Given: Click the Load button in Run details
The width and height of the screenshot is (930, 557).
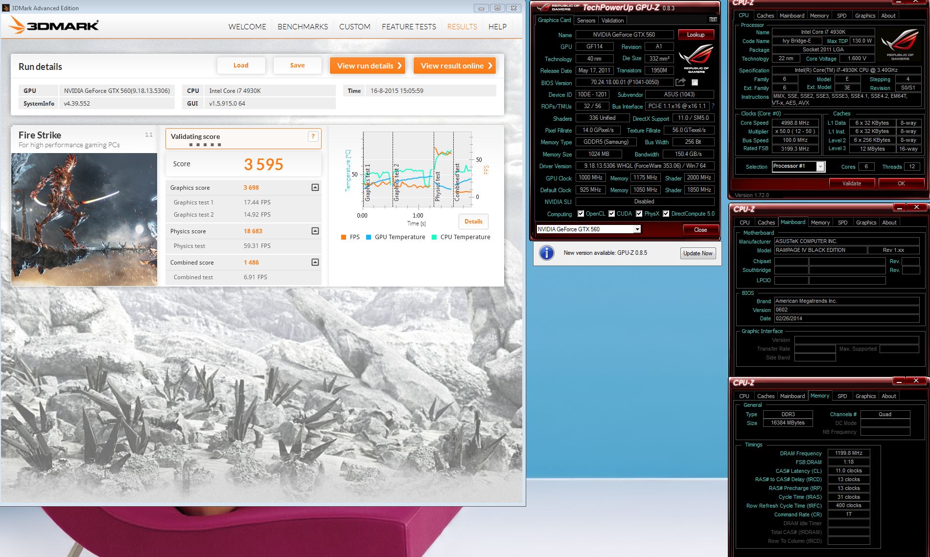Looking at the screenshot, I should point(241,65).
